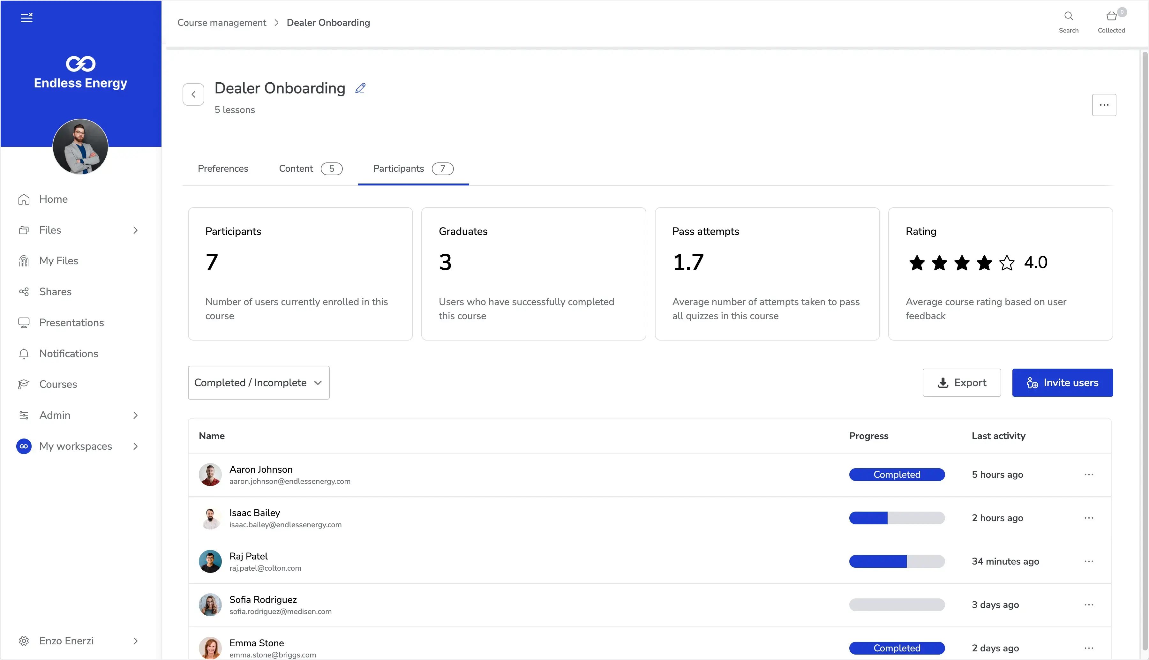Open row options for Sofia Rodriguez
This screenshot has height=660, width=1149.
coord(1089,605)
